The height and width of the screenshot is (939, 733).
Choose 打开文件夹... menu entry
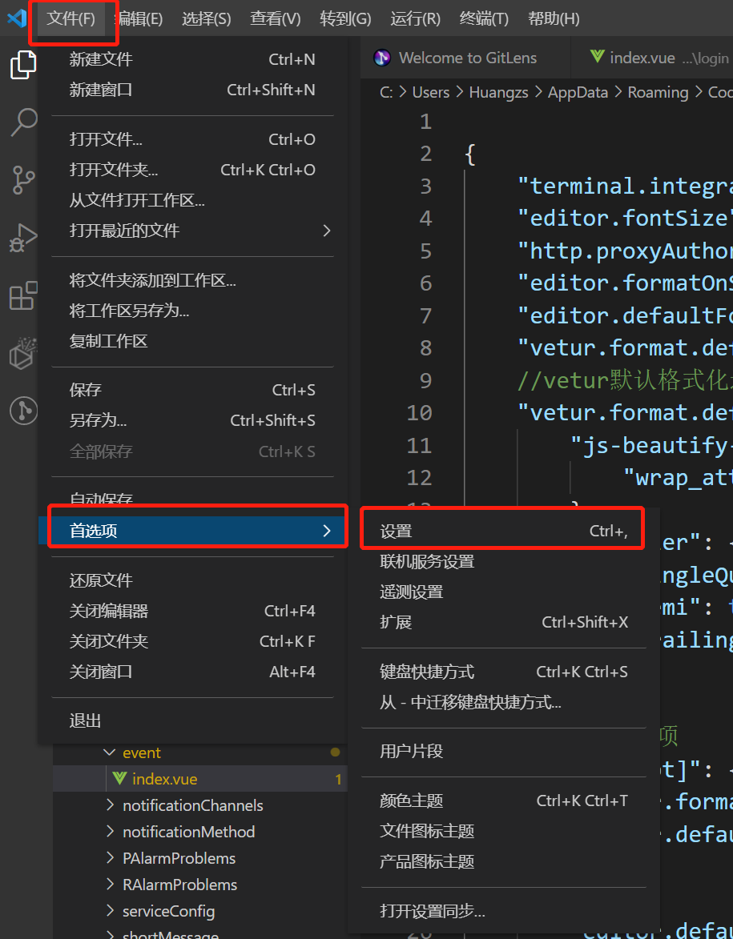pos(192,170)
